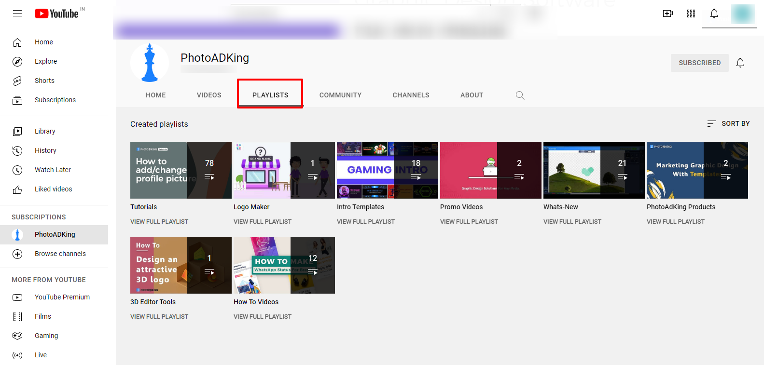Open the YouTube apps grid
The width and height of the screenshot is (764, 365).
(691, 14)
